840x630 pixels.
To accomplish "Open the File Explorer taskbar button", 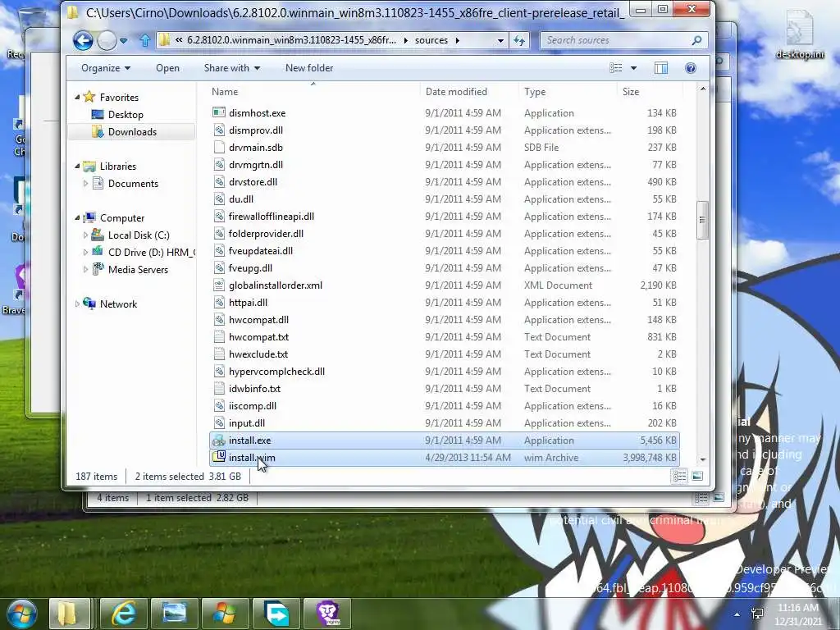I will (x=70, y=614).
